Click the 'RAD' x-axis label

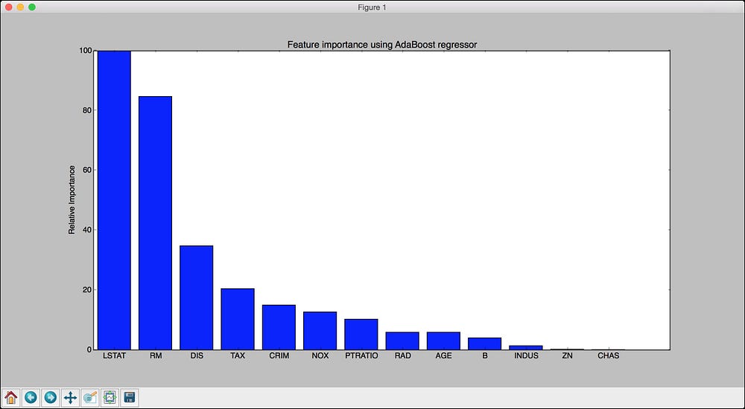[x=402, y=356]
